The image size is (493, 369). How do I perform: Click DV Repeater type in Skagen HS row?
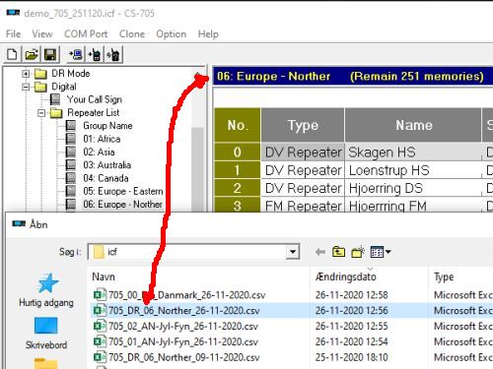[303, 153]
